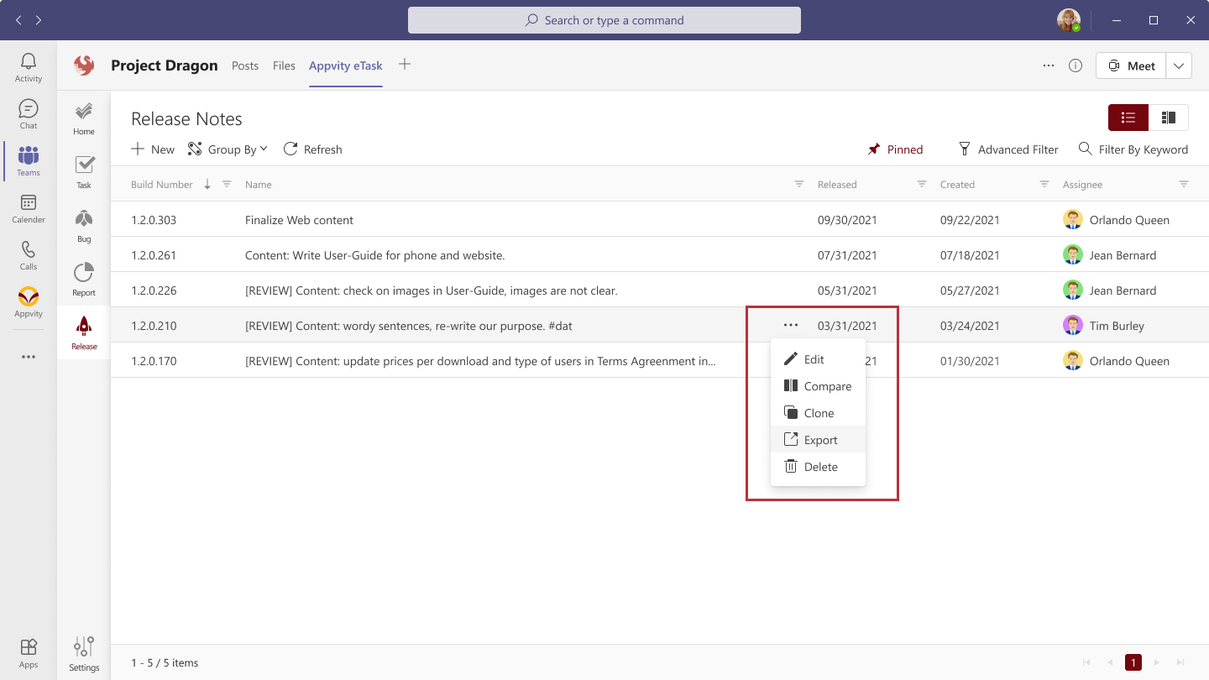The width and height of the screenshot is (1209, 680).
Task: Open the Release module in the eTask sidebar
Action: [x=83, y=332]
